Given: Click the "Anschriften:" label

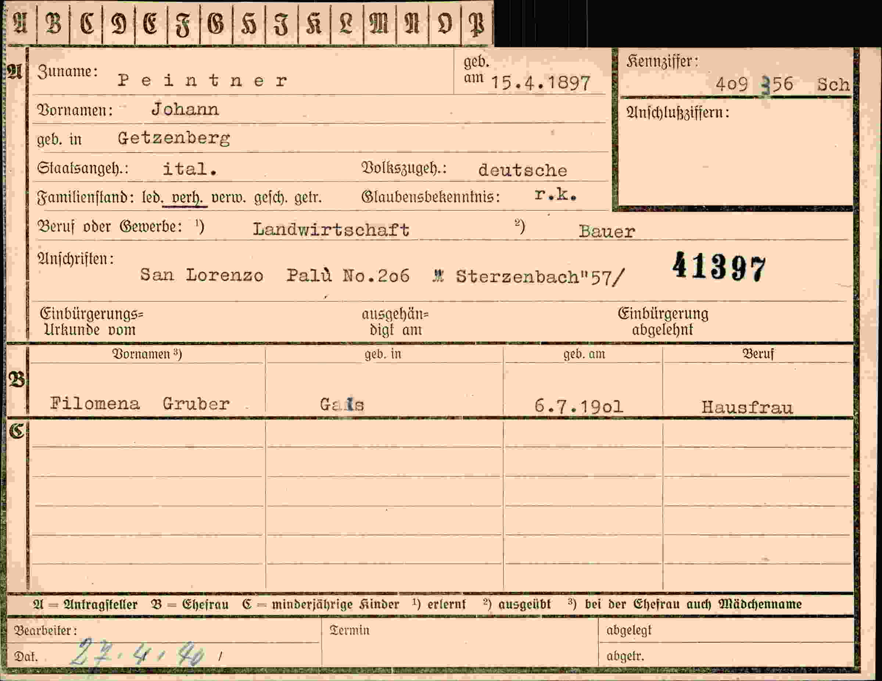Looking at the screenshot, I should click(75, 258).
